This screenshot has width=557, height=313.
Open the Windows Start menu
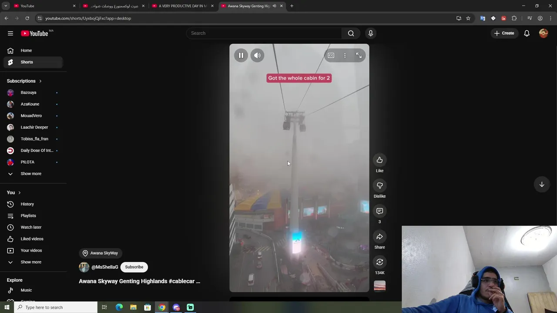7,307
